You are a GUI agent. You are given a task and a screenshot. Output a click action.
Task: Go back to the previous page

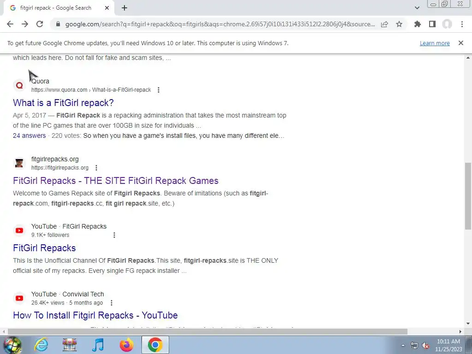(10, 24)
